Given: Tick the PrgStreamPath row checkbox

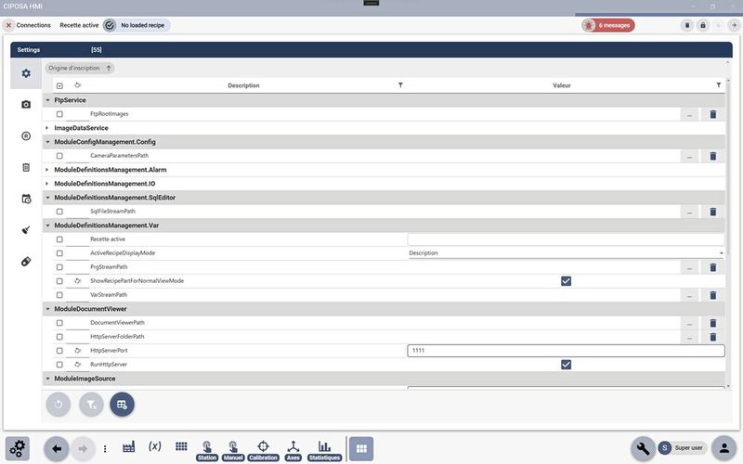Looking at the screenshot, I should (59, 267).
